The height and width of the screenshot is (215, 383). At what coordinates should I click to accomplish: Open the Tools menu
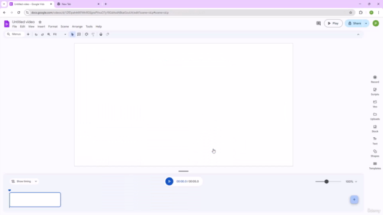point(89,26)
